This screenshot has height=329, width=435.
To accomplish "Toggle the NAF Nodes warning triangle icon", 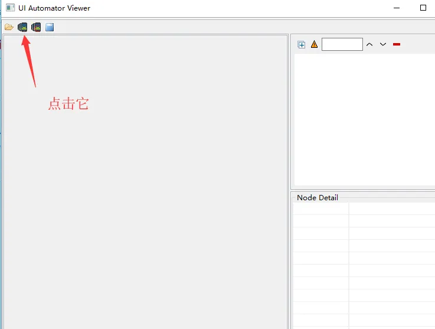I will pos(314,44).
